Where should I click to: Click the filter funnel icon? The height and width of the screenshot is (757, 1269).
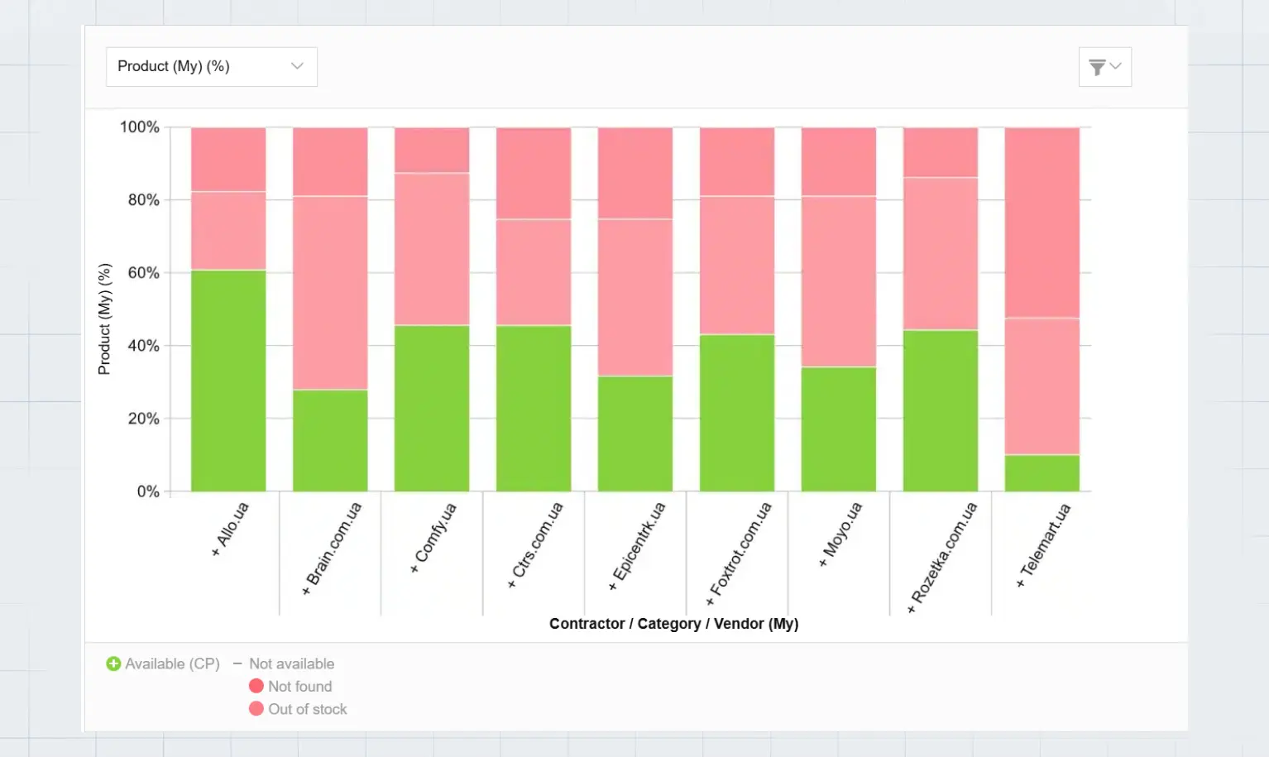(1098, 67)
